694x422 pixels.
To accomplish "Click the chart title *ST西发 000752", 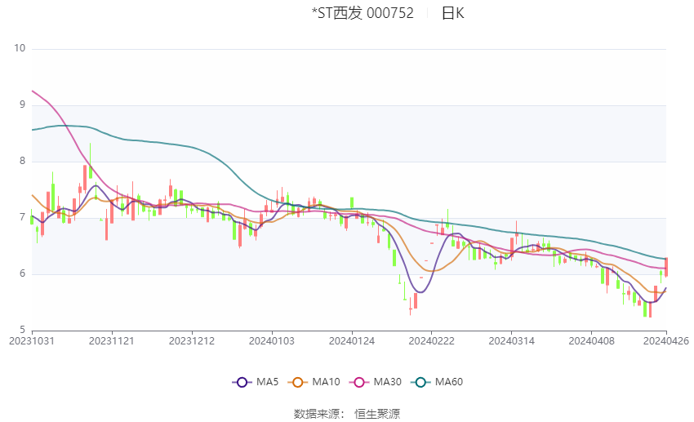I will point(363,13).
